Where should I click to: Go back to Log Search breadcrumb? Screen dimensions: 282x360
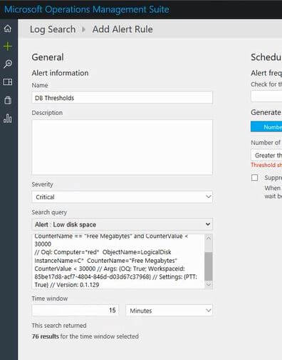(53, 29)
